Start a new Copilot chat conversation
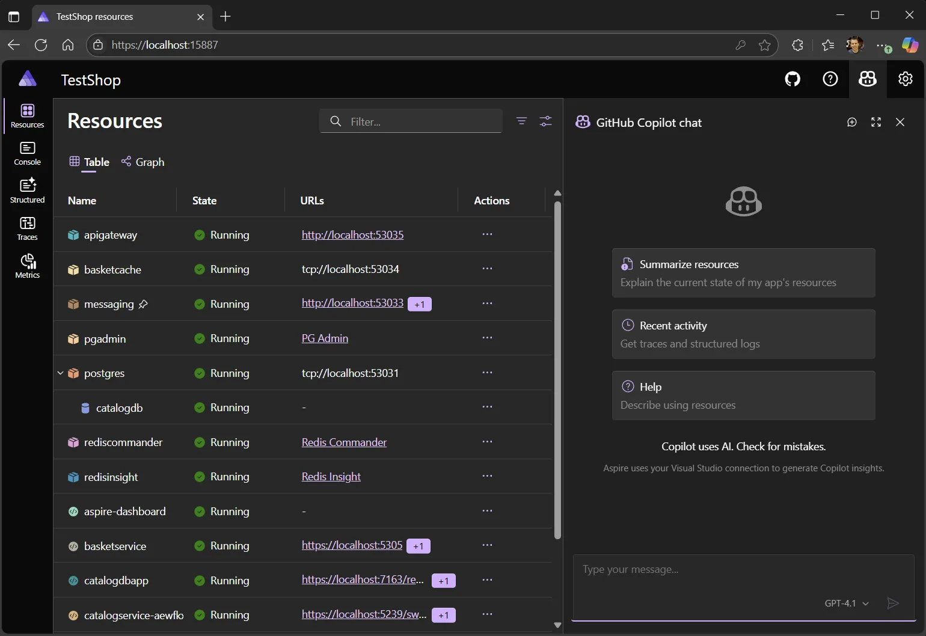The width and height of the screenshot is (926, 636). point(851,122)
